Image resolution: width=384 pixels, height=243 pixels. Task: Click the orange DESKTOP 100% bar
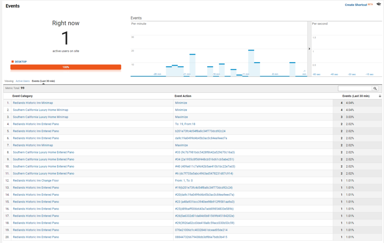click(66, 67)
